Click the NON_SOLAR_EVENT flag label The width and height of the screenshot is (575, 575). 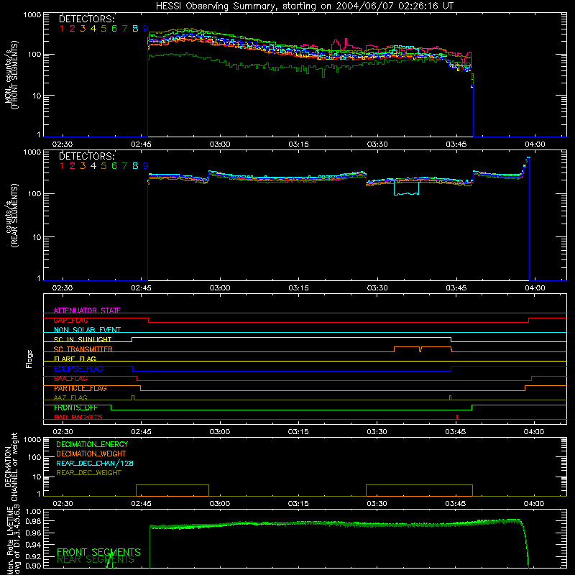(87, 330)
